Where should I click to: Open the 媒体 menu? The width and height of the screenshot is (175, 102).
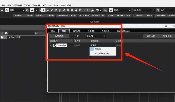pyautogui.click(x=10, y=5)
